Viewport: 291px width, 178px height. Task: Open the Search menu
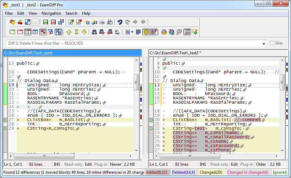(x=71, y=13)
